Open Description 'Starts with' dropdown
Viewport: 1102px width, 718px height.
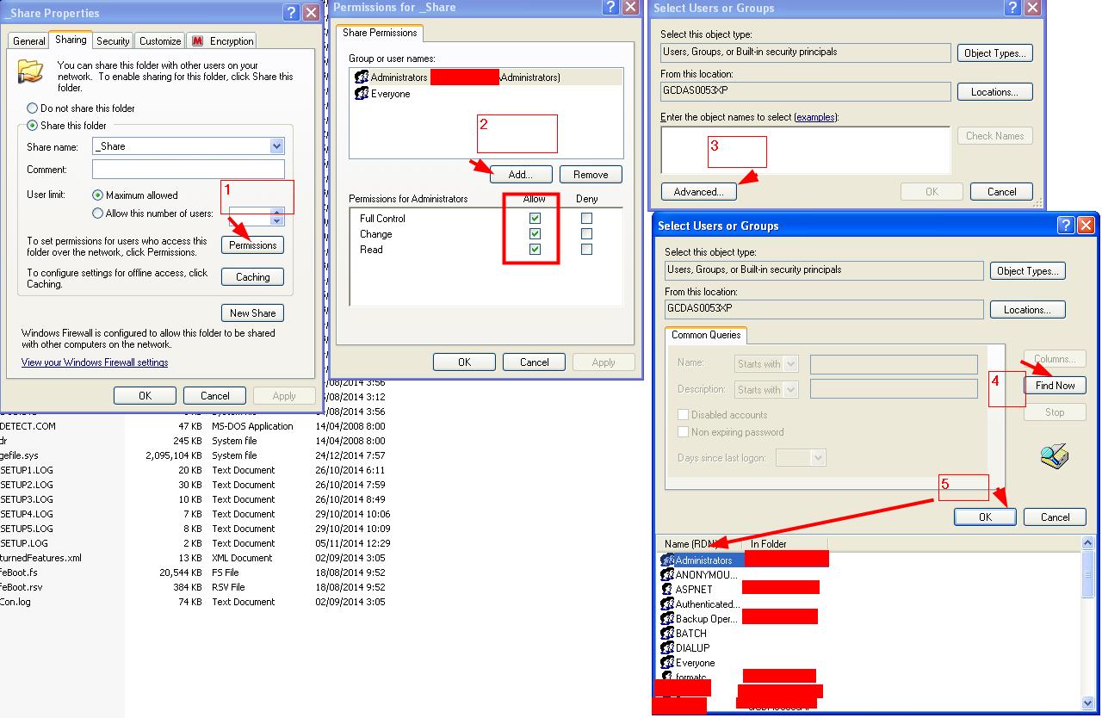coord(791,390)
